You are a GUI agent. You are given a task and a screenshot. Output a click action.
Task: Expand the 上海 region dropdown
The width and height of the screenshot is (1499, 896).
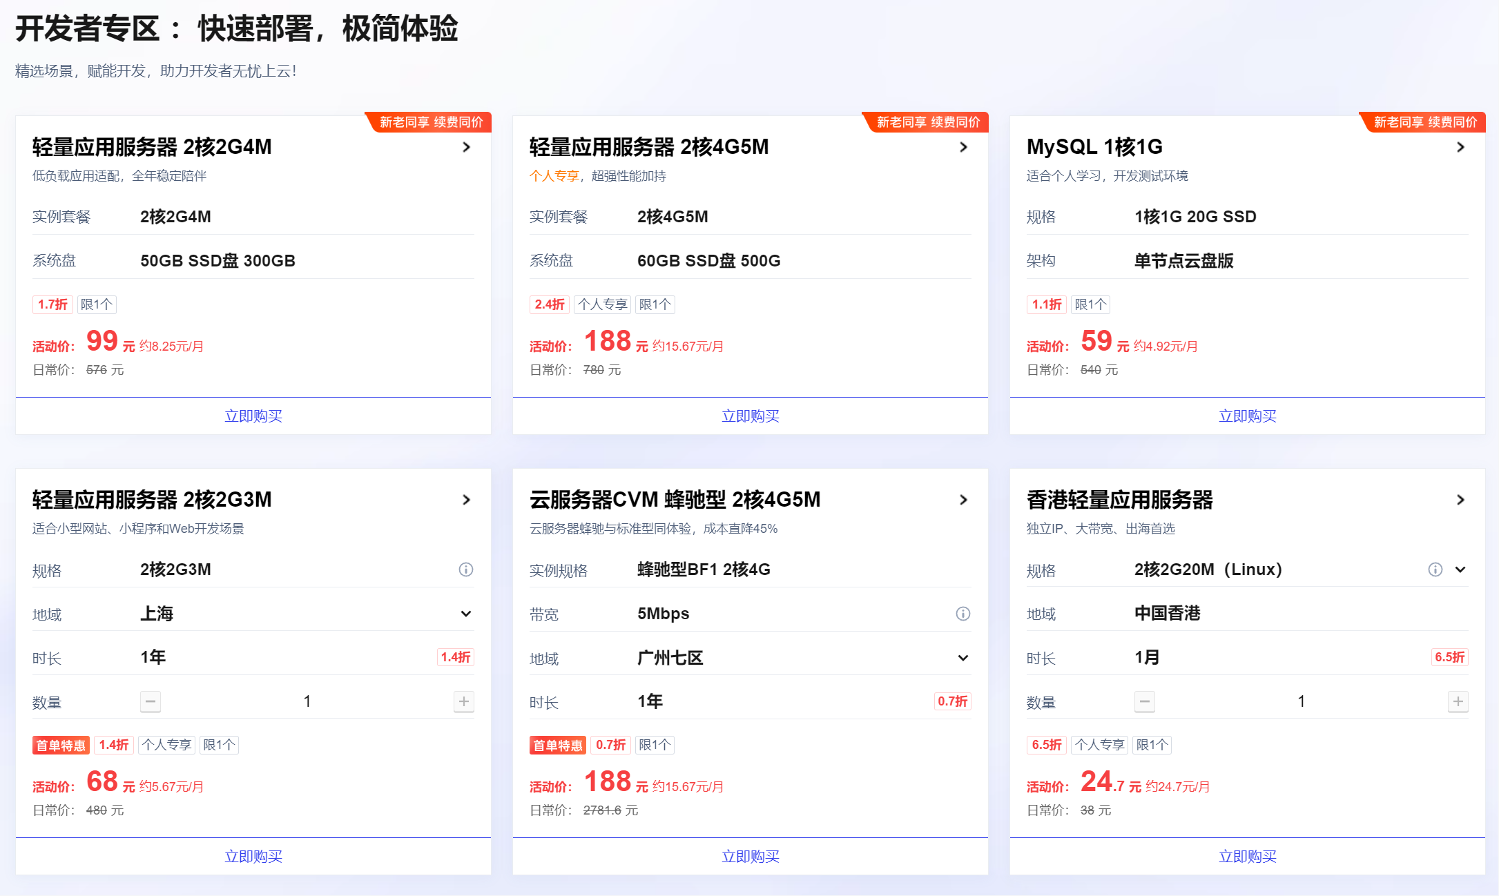click(466, 614)
